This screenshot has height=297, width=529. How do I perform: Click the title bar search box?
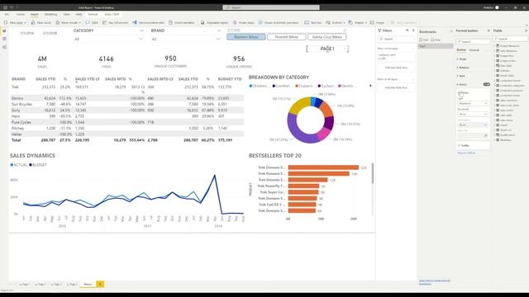coord(271,7)
